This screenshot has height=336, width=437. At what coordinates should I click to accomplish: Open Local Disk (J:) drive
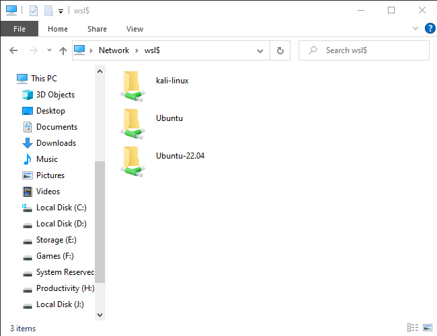(x=60, y=305)
